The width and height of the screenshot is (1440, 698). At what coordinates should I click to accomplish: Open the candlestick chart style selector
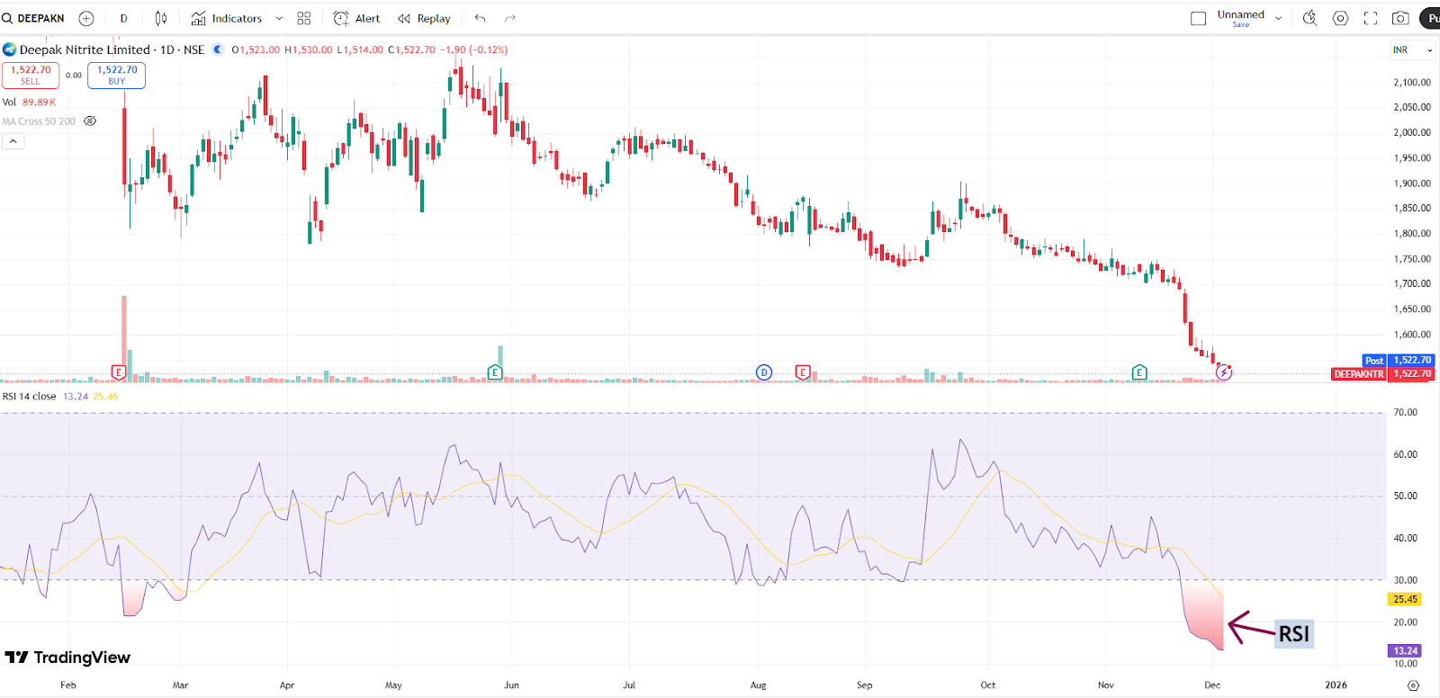(161, 18)
